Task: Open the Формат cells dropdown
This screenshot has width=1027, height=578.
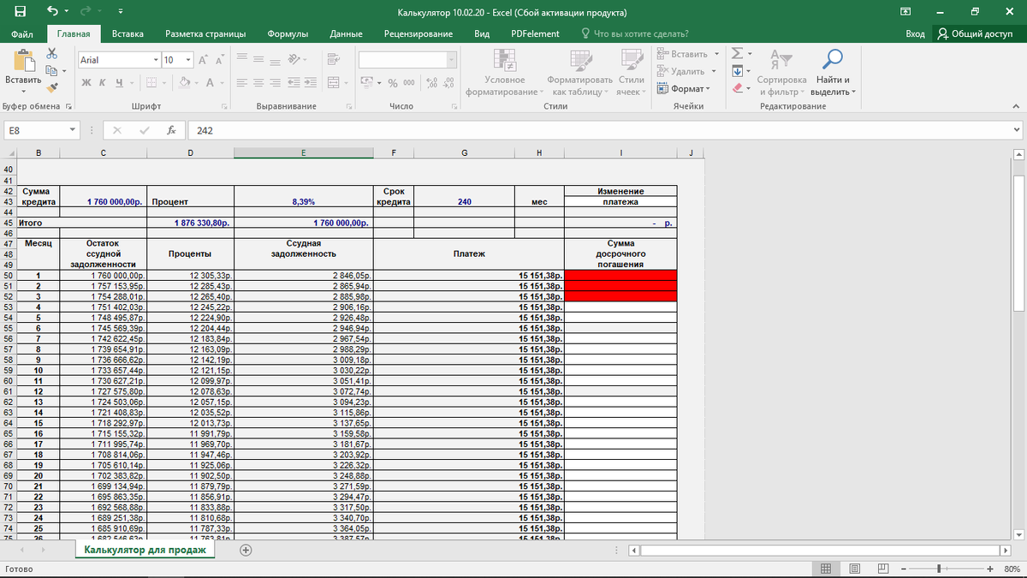Action: click(x=684, y=88)
